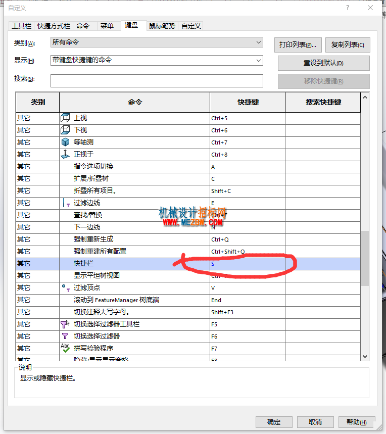Click the vertical scrollbar thumb of the list
The height and width of the screenshot is (434, 386).
(365, 258)
